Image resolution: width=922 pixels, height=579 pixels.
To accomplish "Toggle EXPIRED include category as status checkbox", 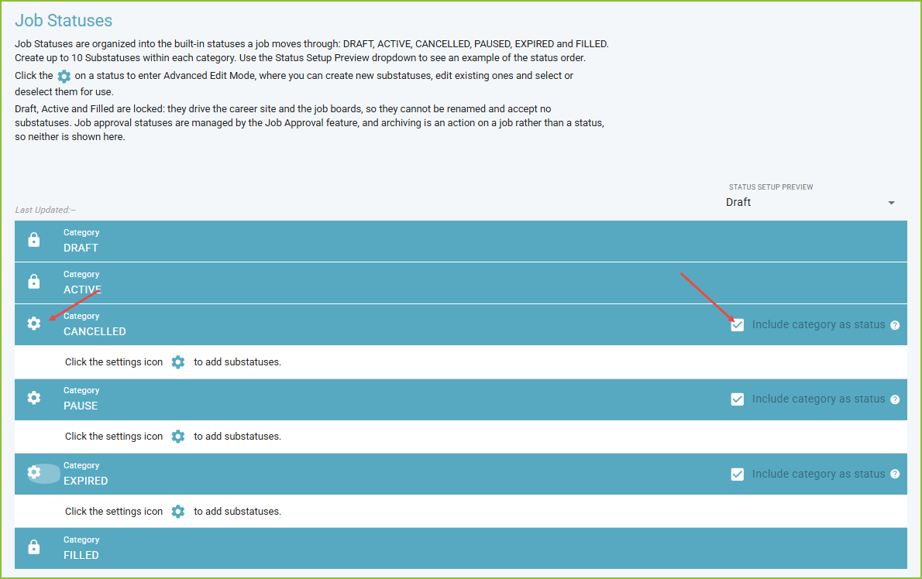I will point(738,474).
